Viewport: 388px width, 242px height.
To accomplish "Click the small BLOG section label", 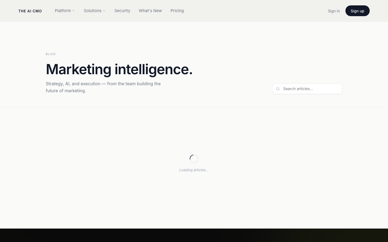I will point(51,54).
